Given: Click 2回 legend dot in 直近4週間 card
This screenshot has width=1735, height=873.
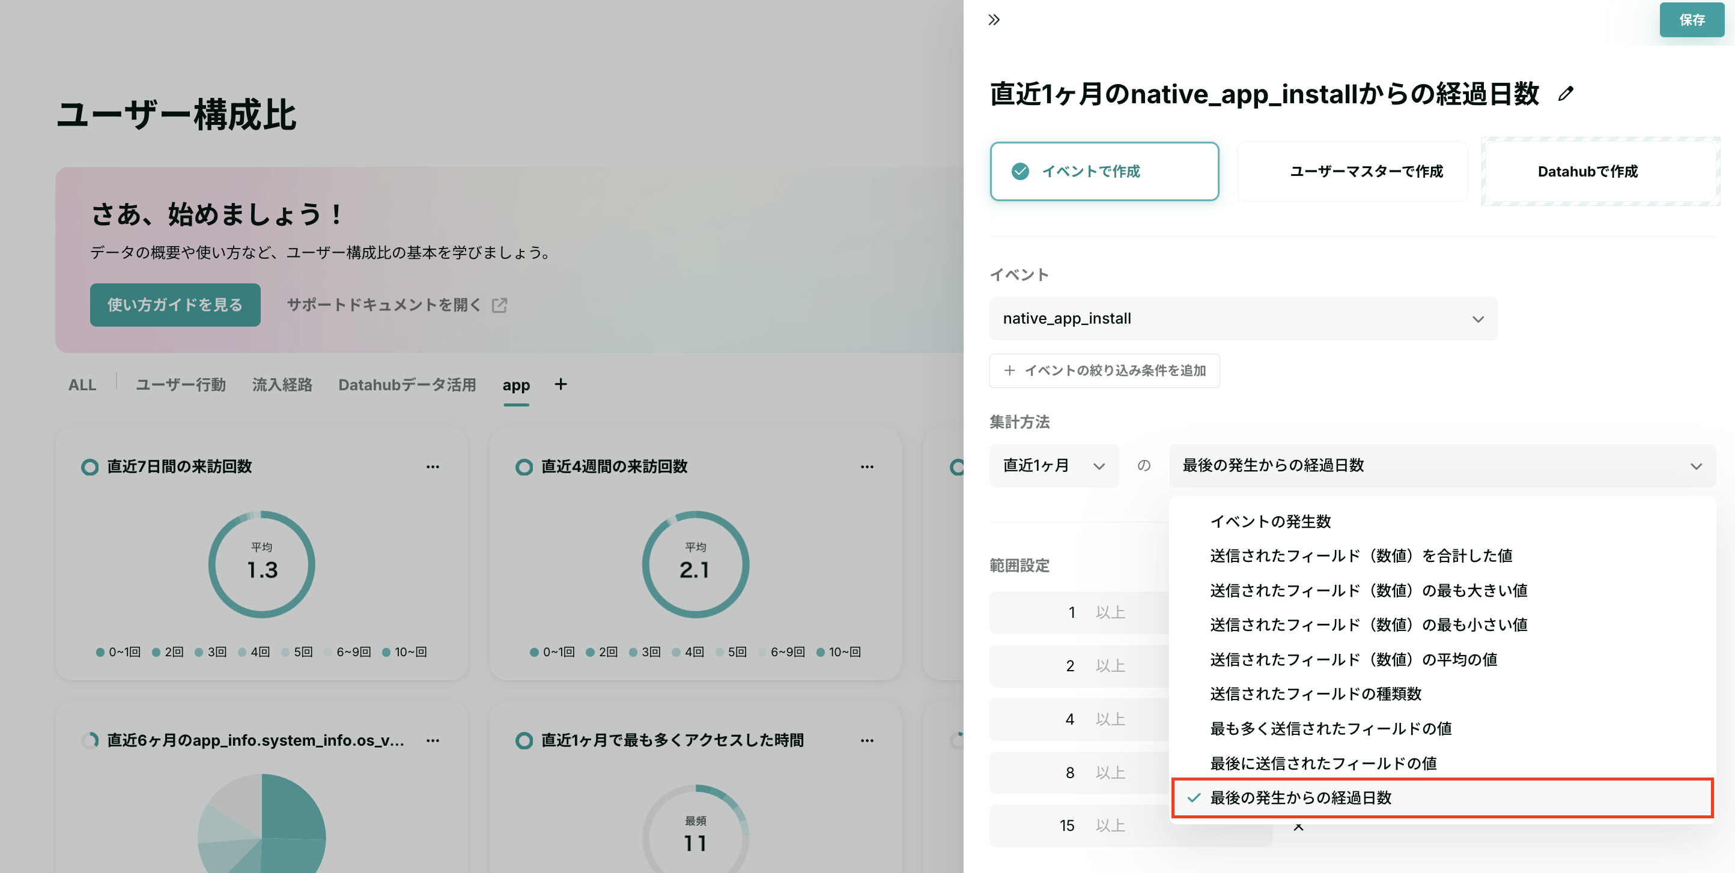Looking at the screenshot, I should (590, 651).
